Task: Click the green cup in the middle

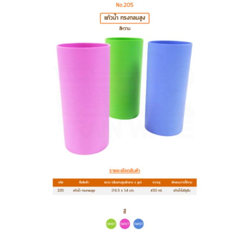Action: (125, 77)
